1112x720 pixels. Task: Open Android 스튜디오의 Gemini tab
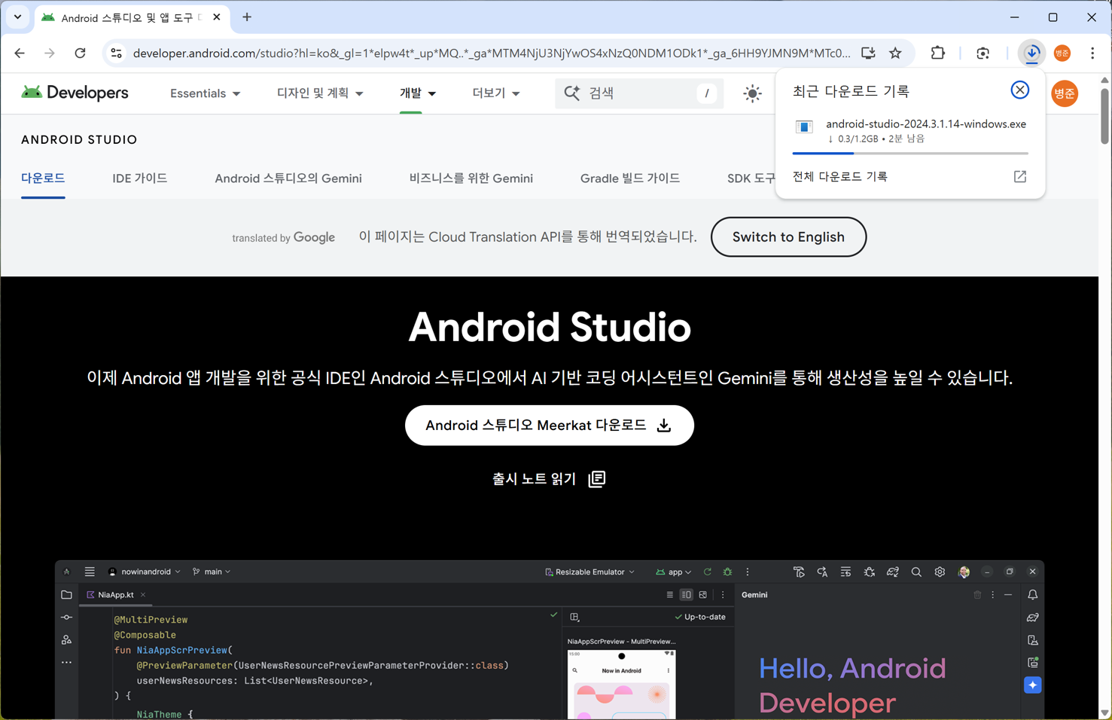click(288, 178)
